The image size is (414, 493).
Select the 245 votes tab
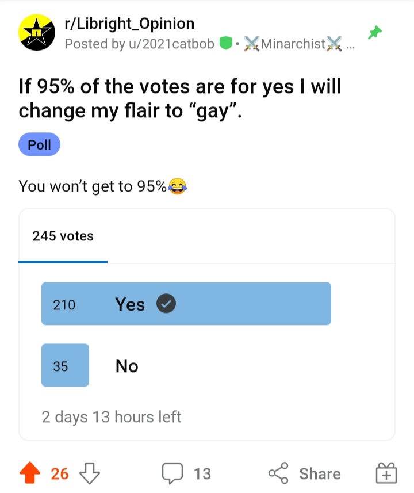click(x=63, y=236)
